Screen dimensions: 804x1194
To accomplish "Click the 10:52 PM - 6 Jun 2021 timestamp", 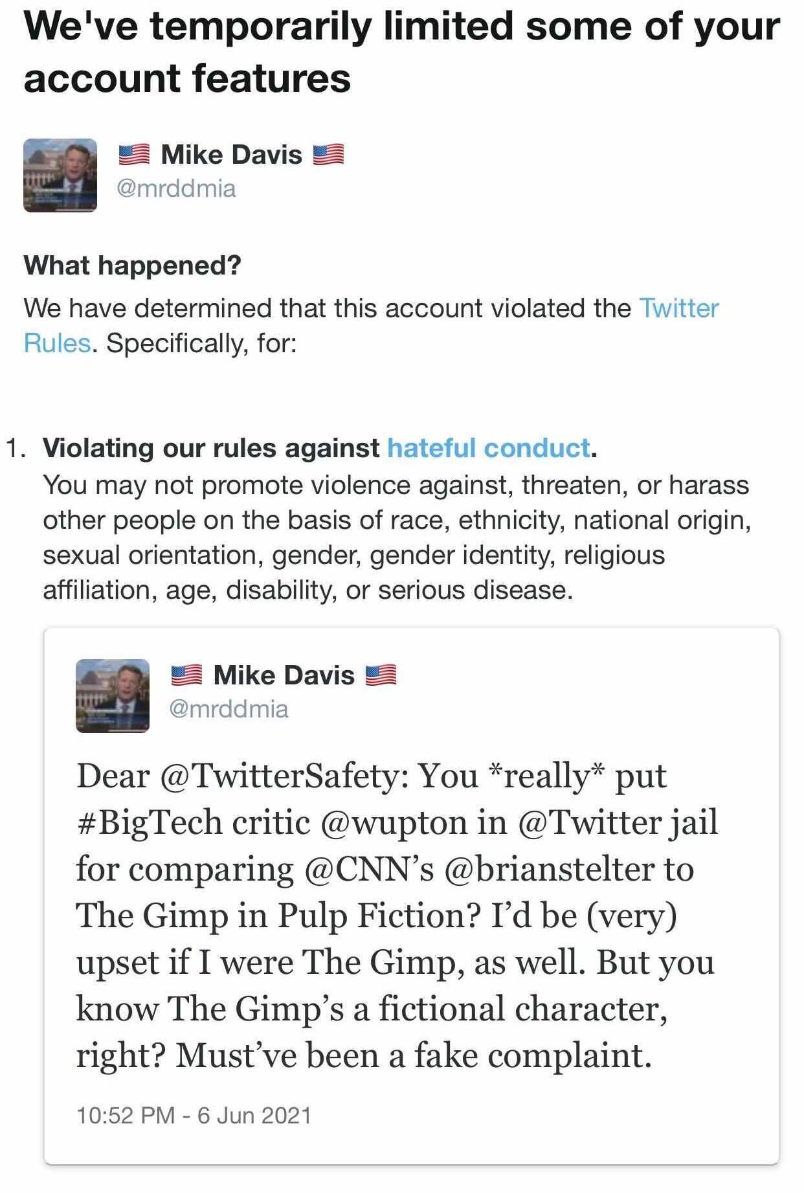I will [194, 1115].
